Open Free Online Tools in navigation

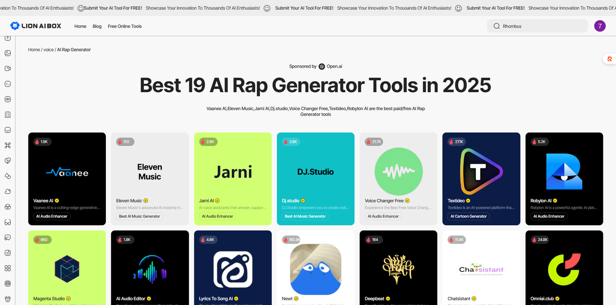click(125, 26)
